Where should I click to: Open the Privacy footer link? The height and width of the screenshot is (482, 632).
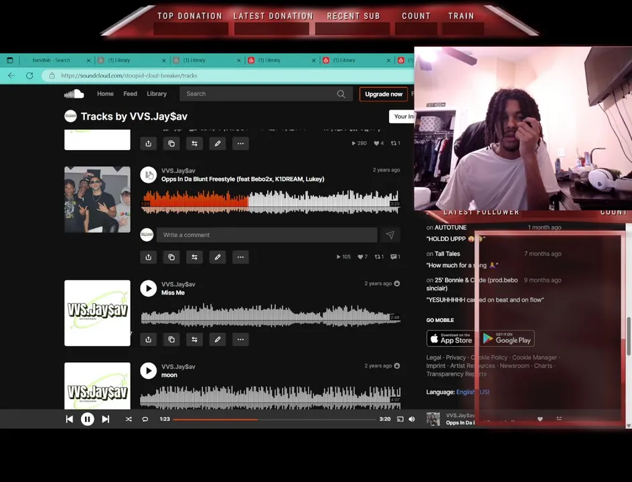tap(456, 357)
